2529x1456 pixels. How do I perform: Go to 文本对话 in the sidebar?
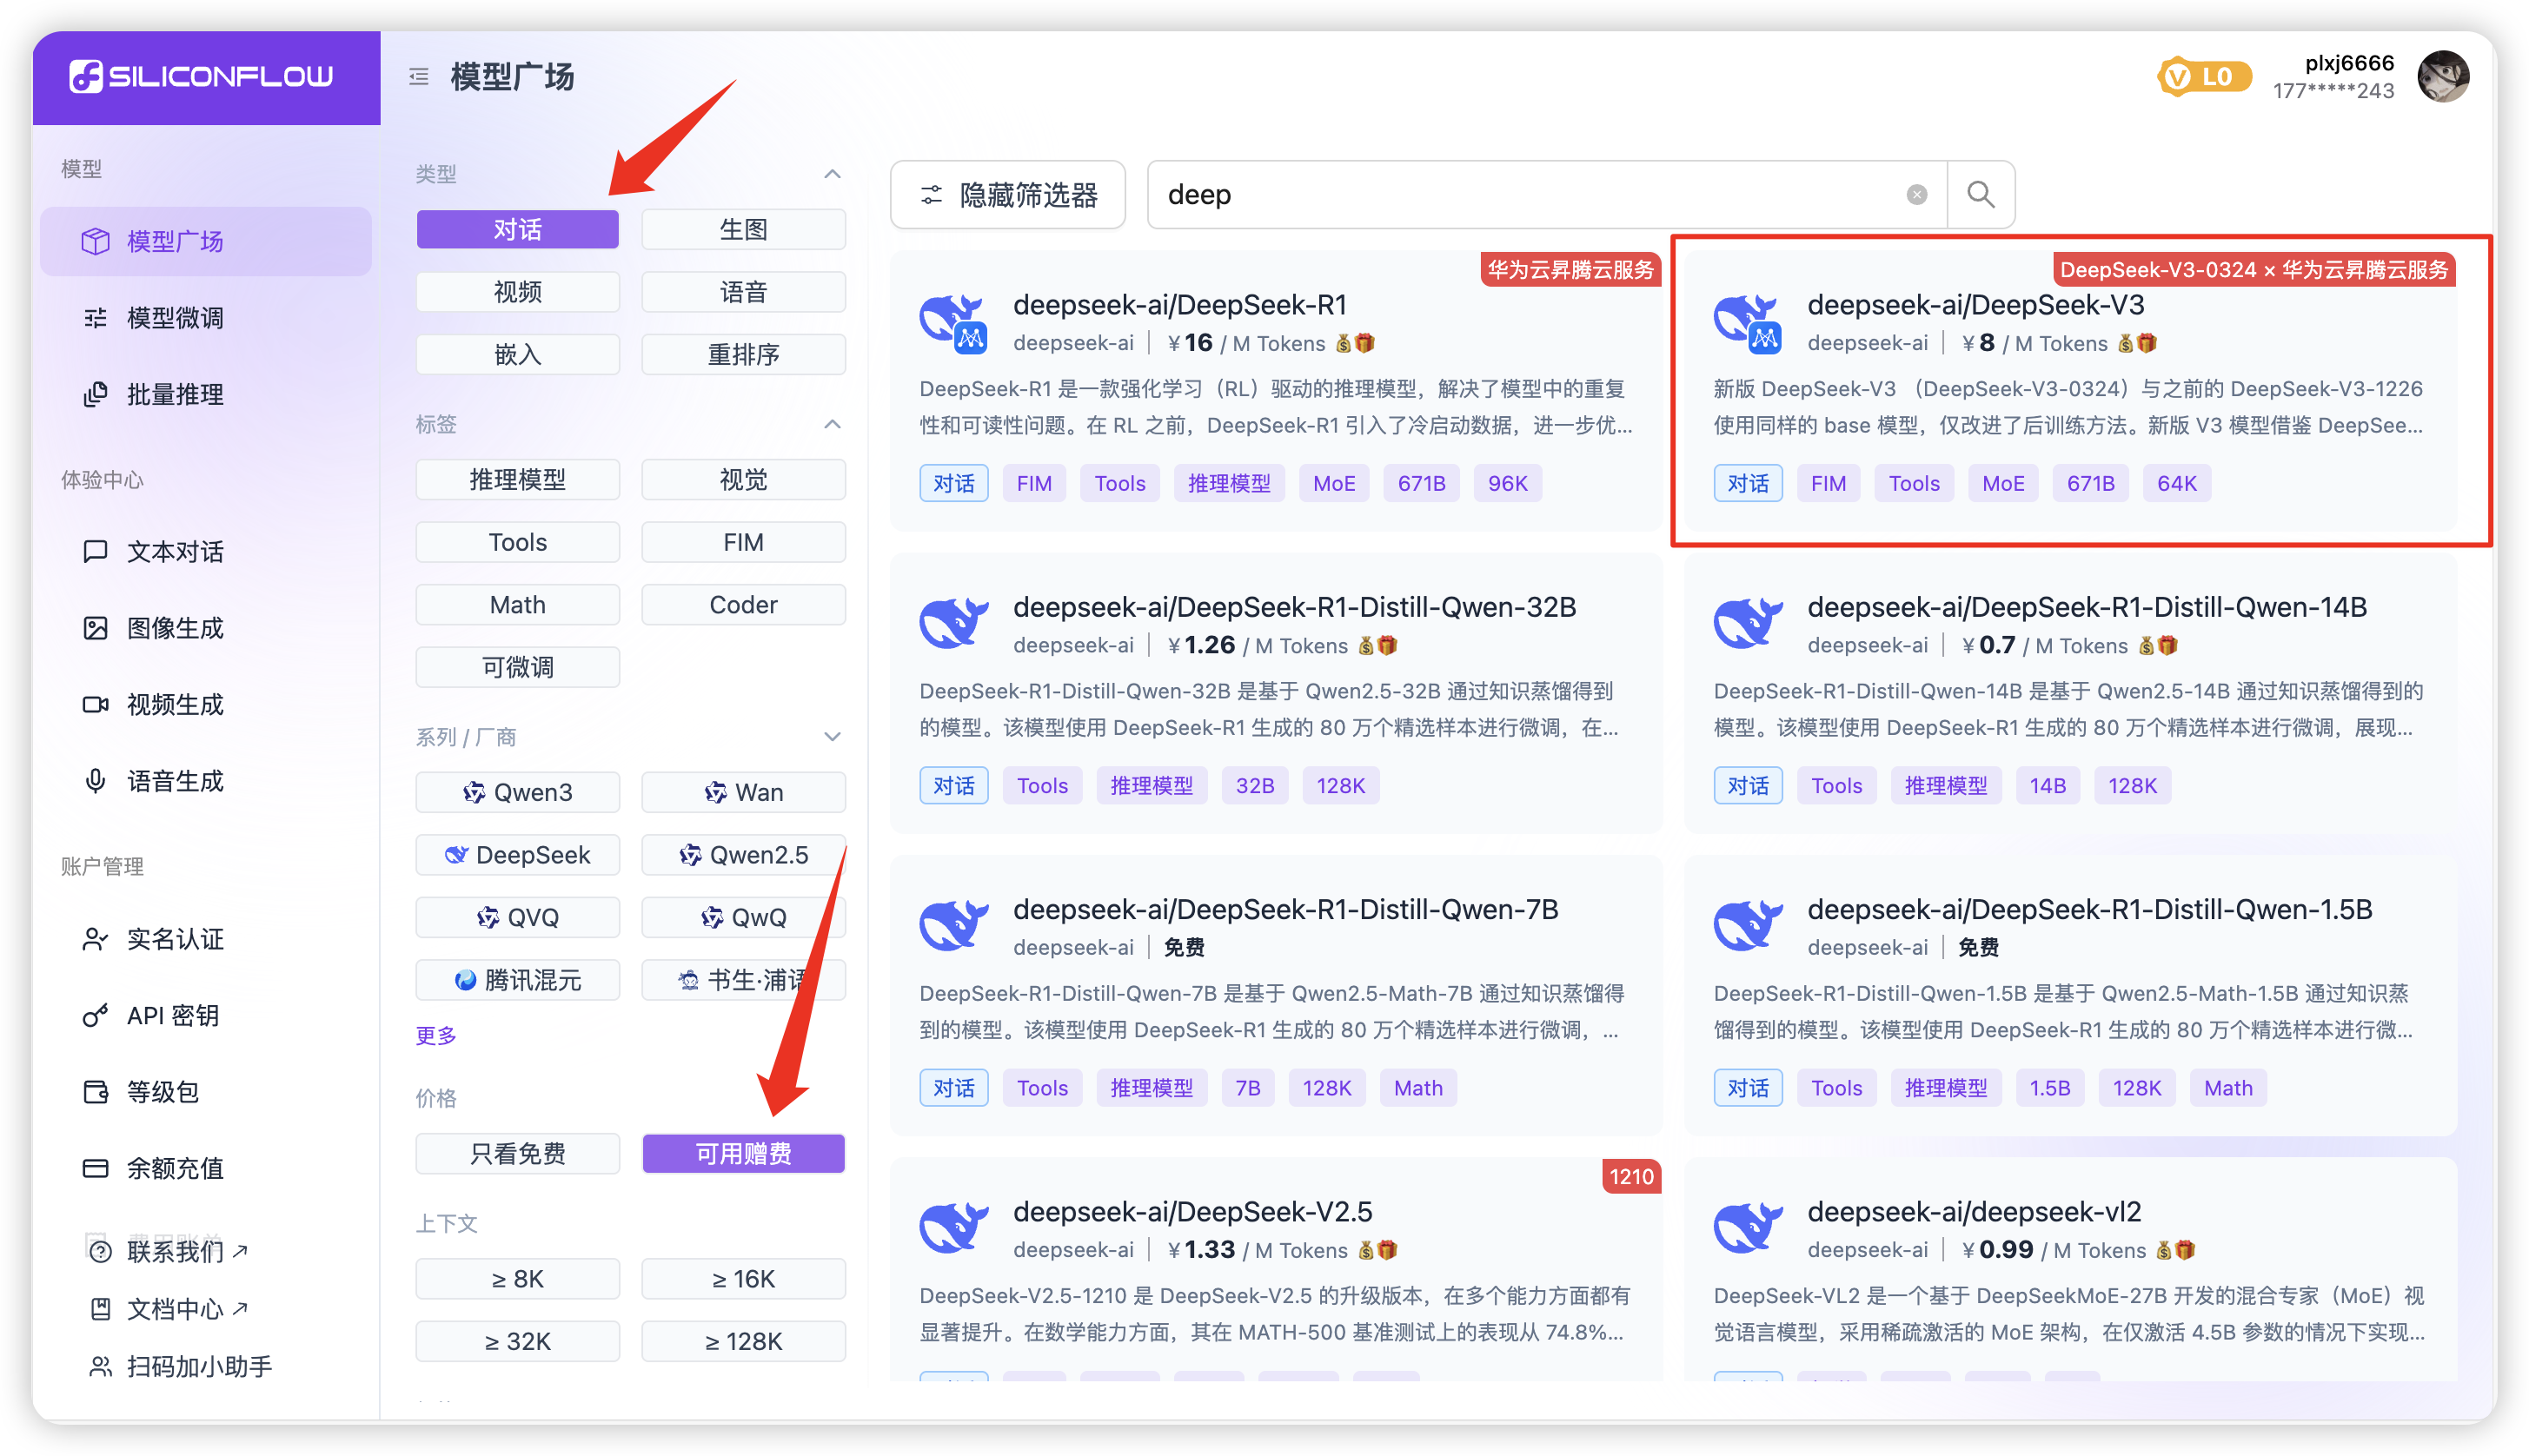click(x=174, y=552)
